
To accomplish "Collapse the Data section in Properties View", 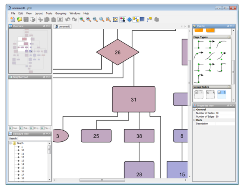I will (194, 120).
